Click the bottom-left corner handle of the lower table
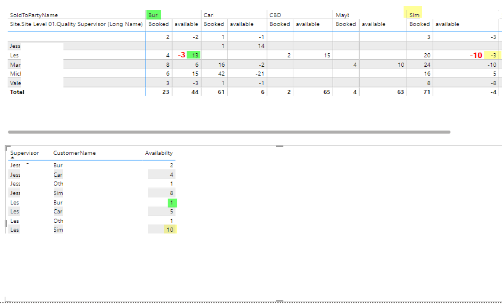Viewport: 502px width, 305px height. pos(7,300)
